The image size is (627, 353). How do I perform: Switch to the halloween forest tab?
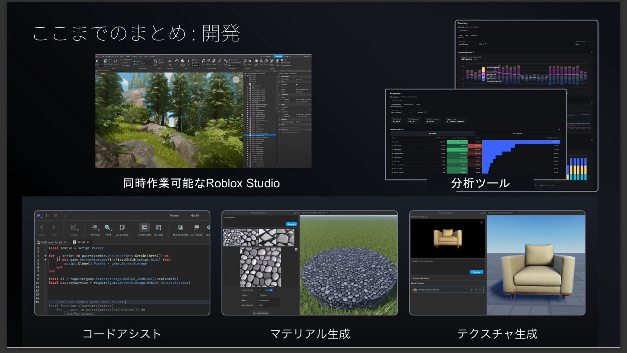[x=52, y=242]
